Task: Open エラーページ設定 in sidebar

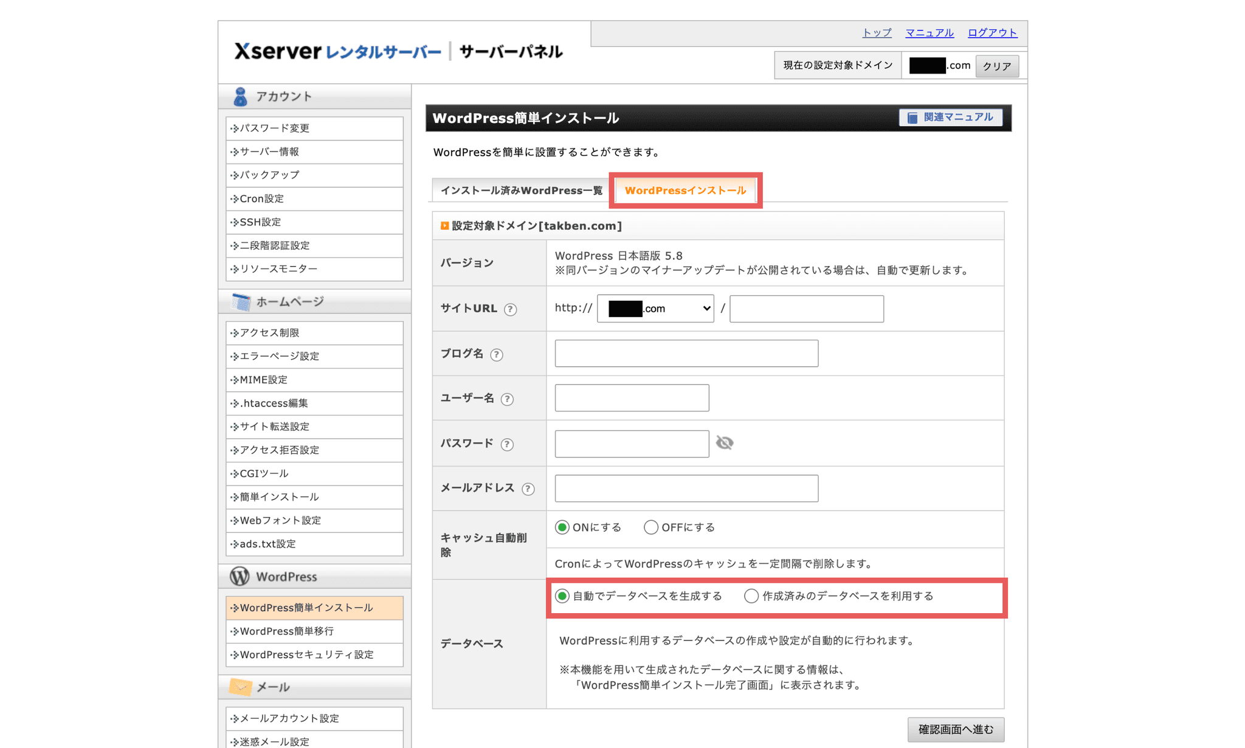Action: [314, 356]
